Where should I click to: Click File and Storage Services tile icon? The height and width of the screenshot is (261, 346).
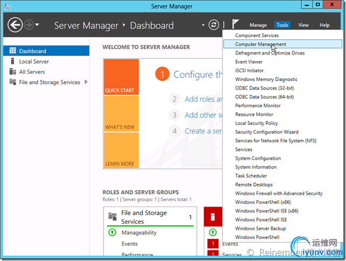coord(112,217)
